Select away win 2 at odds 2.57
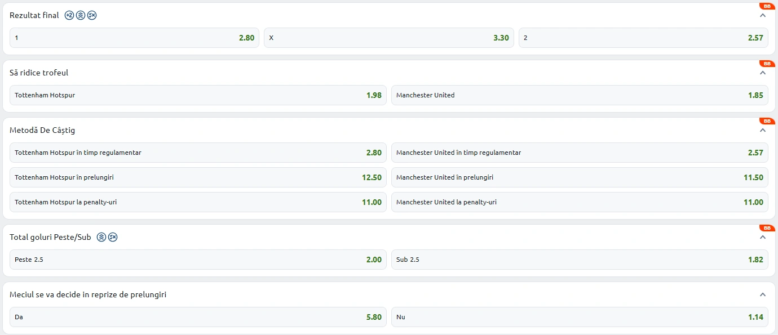This screenshot has height=335, width=778. coord(643,38)
